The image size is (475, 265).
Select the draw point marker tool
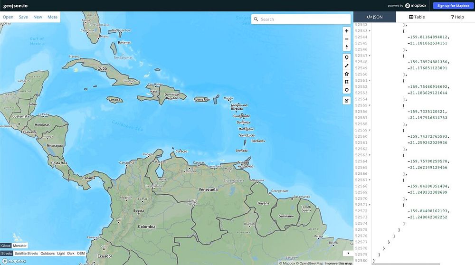pos(347,57)
